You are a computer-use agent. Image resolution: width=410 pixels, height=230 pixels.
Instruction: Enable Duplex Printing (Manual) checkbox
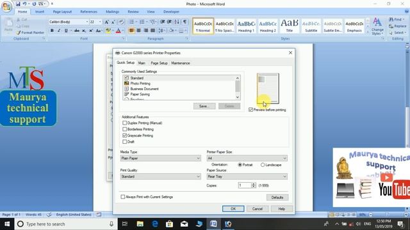tap(125, 123)
